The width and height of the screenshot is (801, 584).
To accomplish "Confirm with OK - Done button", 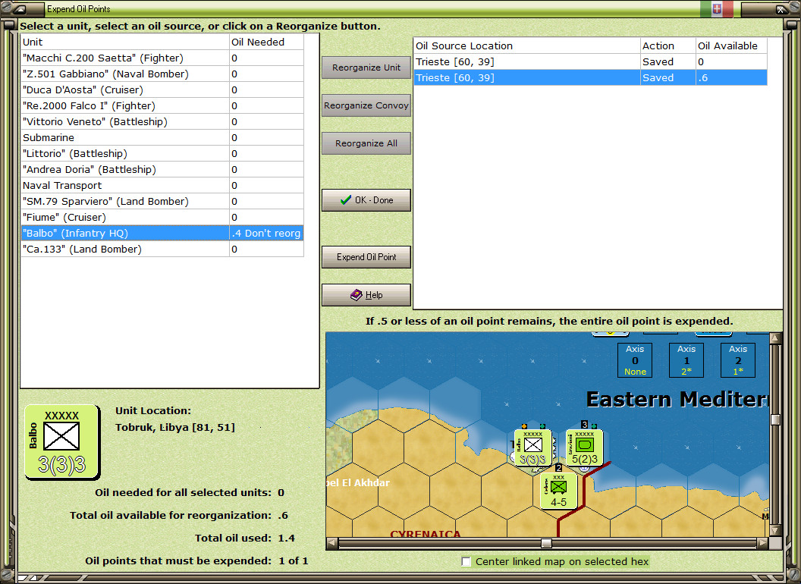I will coord(366,200).
